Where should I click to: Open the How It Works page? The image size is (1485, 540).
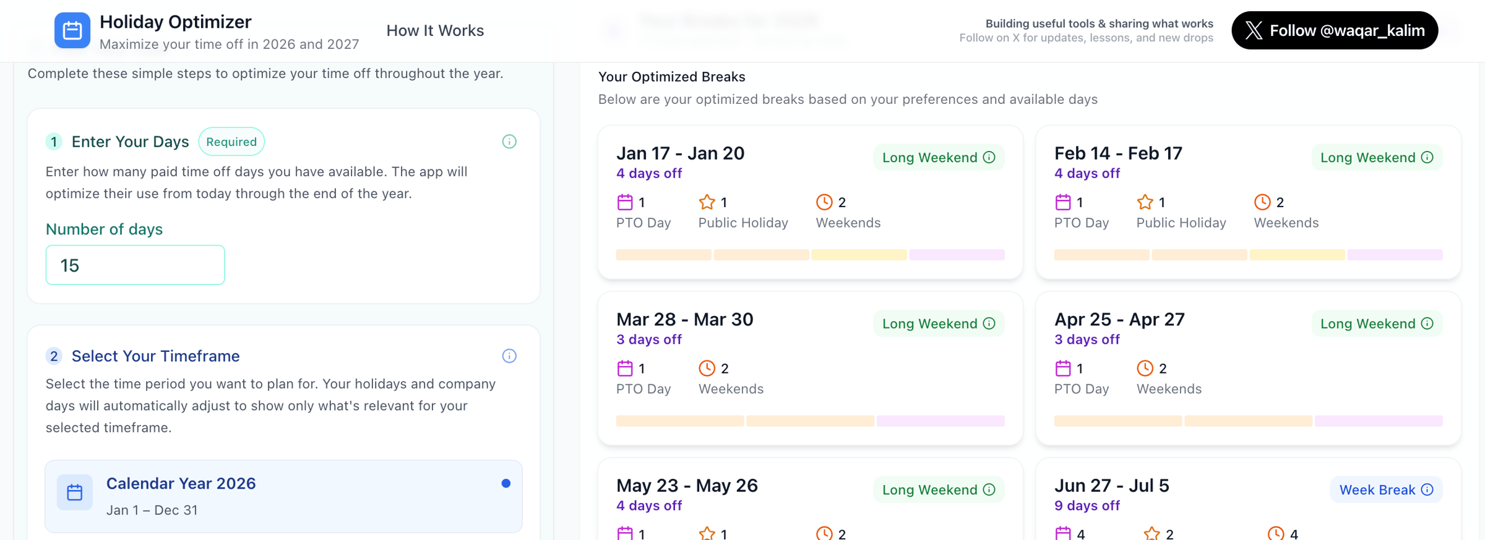click(435, 30)
